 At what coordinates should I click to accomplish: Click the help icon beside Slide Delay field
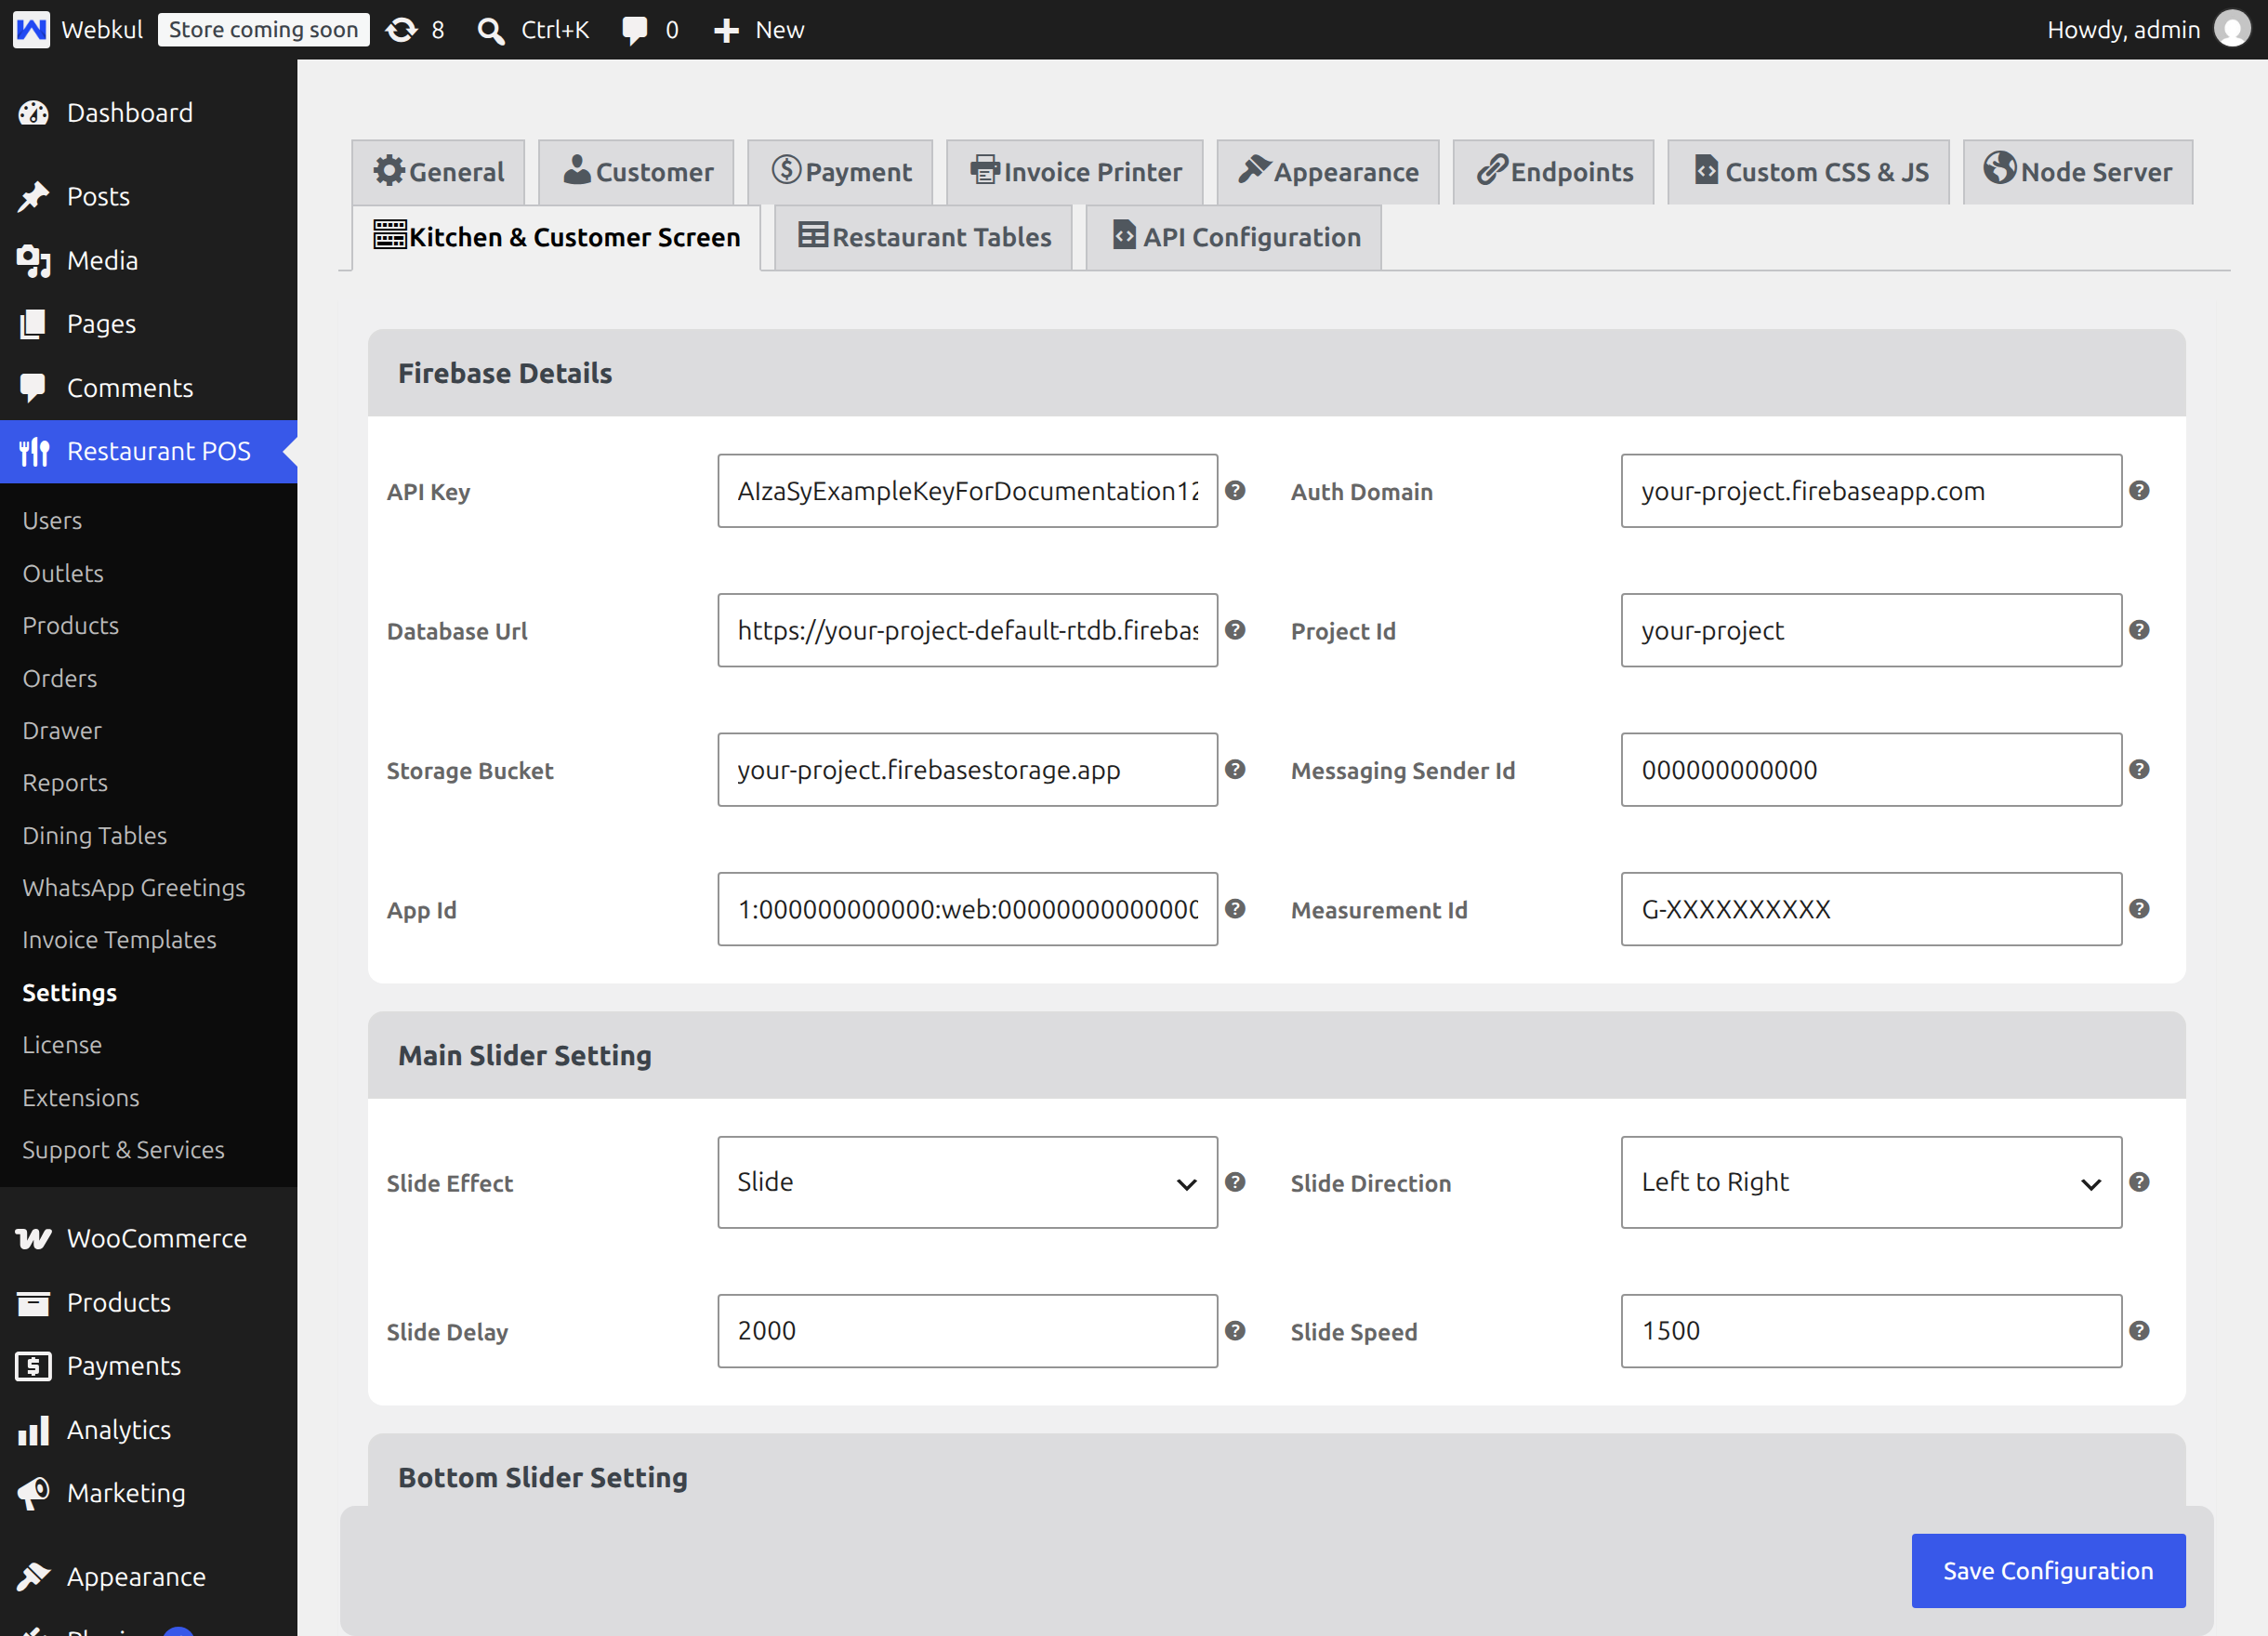(1235, 1331)
